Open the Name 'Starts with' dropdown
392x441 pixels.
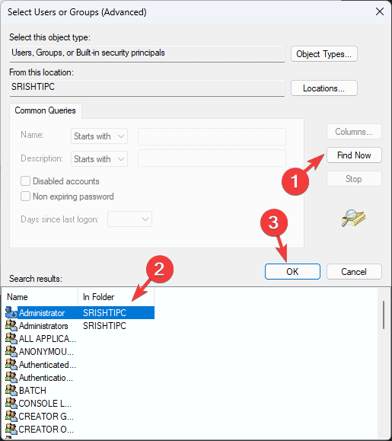click(x=99, y=136)
